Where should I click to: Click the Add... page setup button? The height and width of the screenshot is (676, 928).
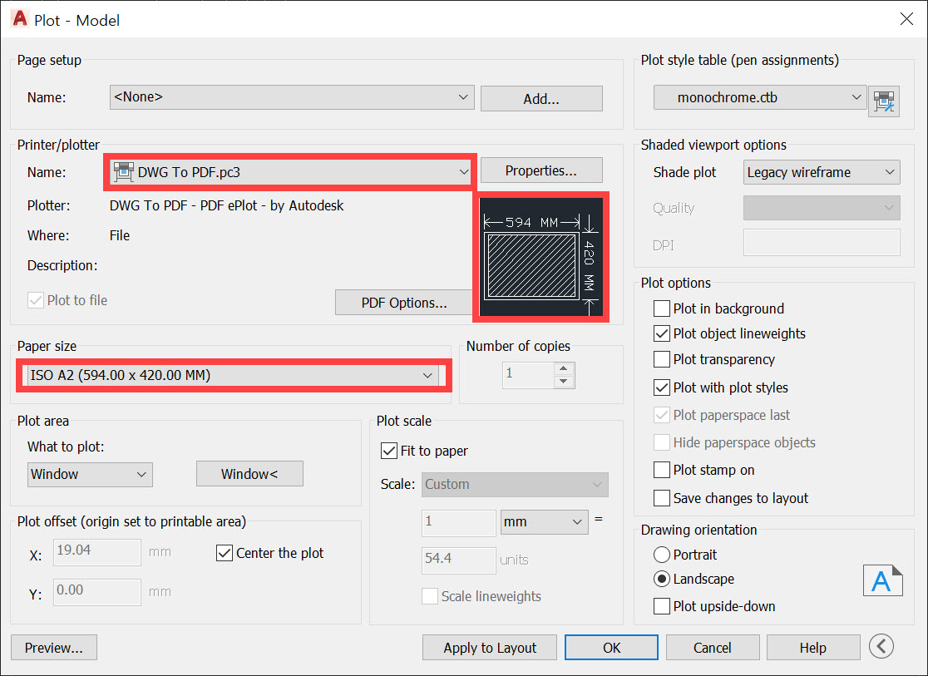coord(541,98)
